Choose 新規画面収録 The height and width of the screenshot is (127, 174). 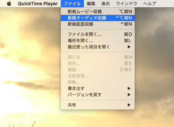click(98, 24)
